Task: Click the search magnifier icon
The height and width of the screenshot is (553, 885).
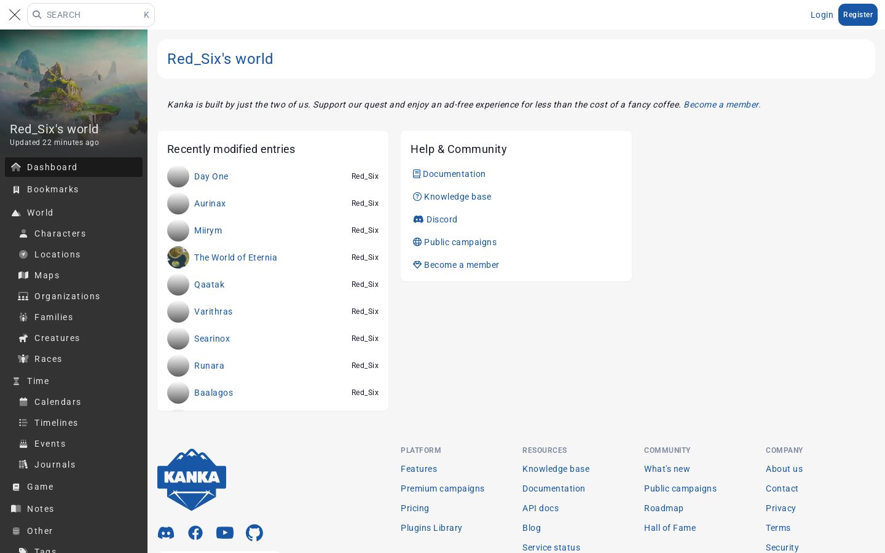Action: [x=37, y=15]
